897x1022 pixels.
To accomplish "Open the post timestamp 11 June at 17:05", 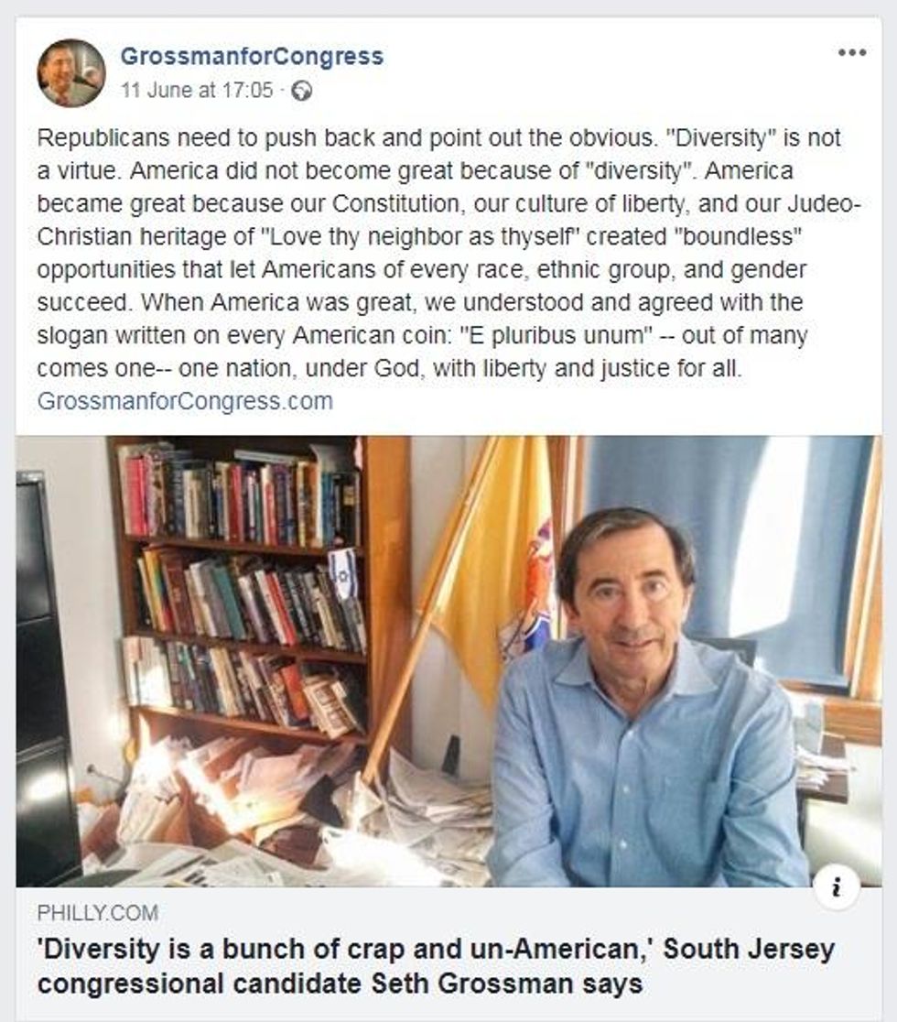I will (x=197, y=90).
